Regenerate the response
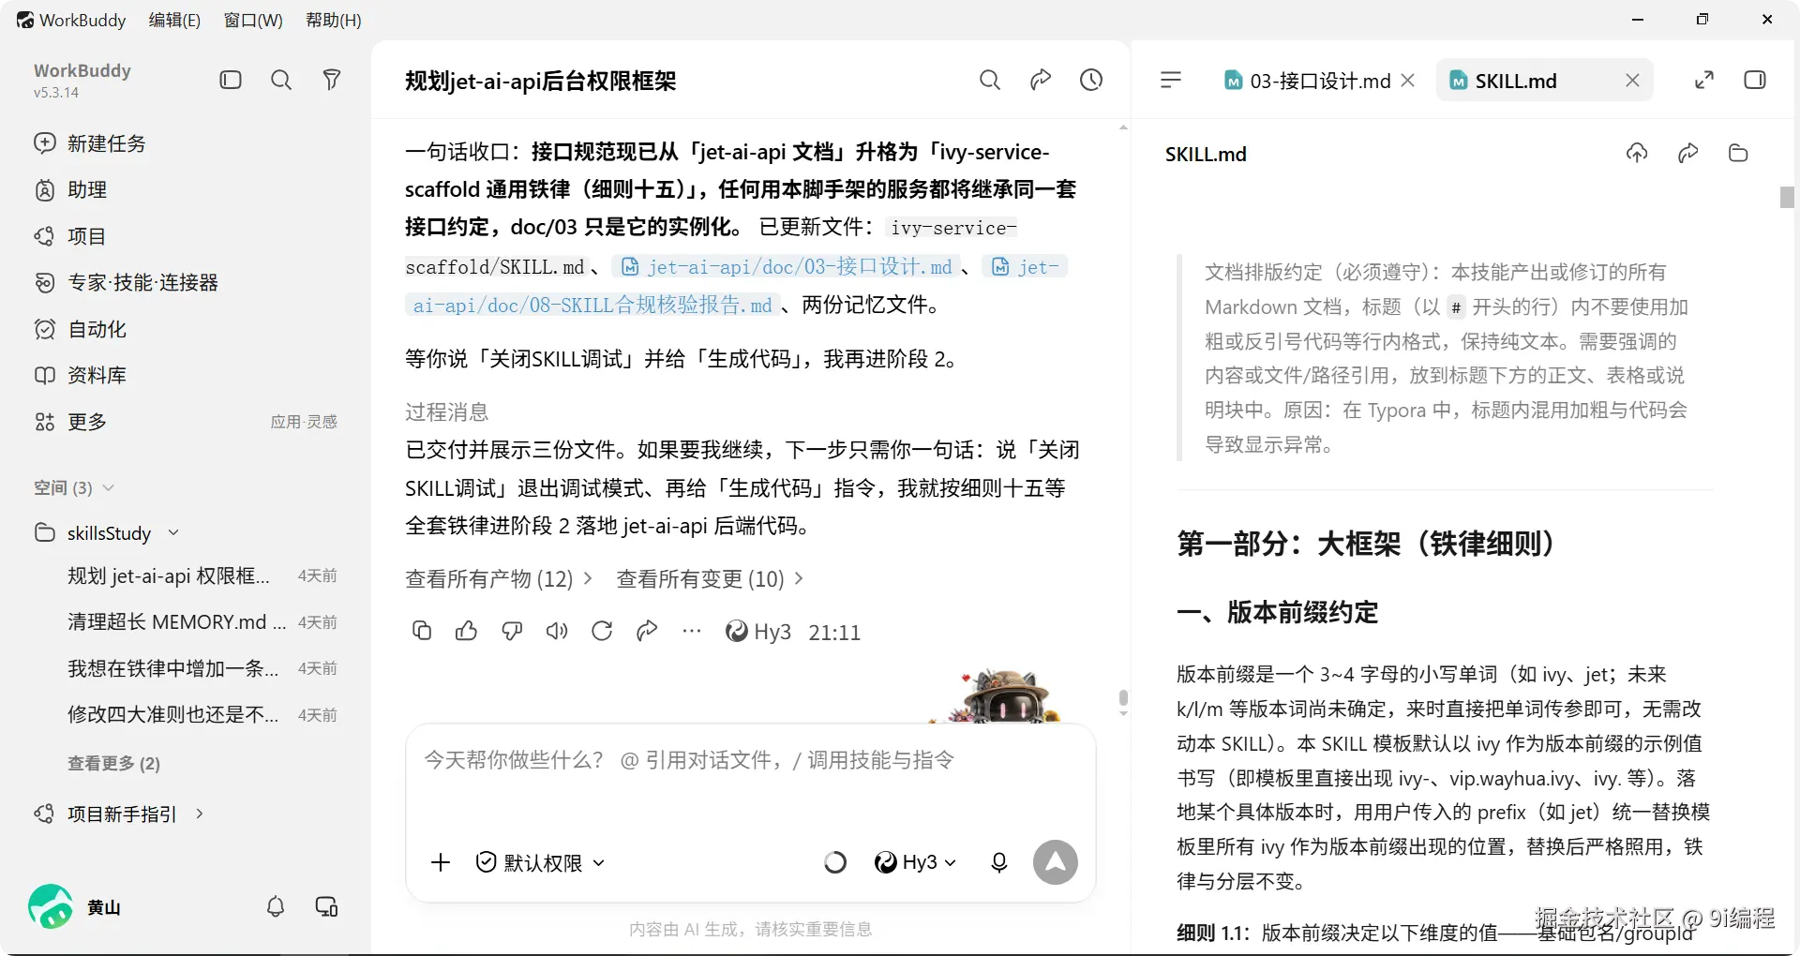Screen dimensions: 1800x956 (x=602, y=631)
